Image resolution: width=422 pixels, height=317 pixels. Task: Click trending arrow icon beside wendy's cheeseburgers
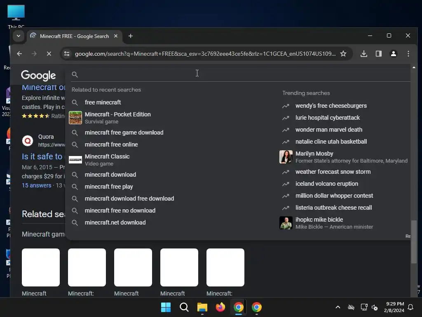coord(286,106)
